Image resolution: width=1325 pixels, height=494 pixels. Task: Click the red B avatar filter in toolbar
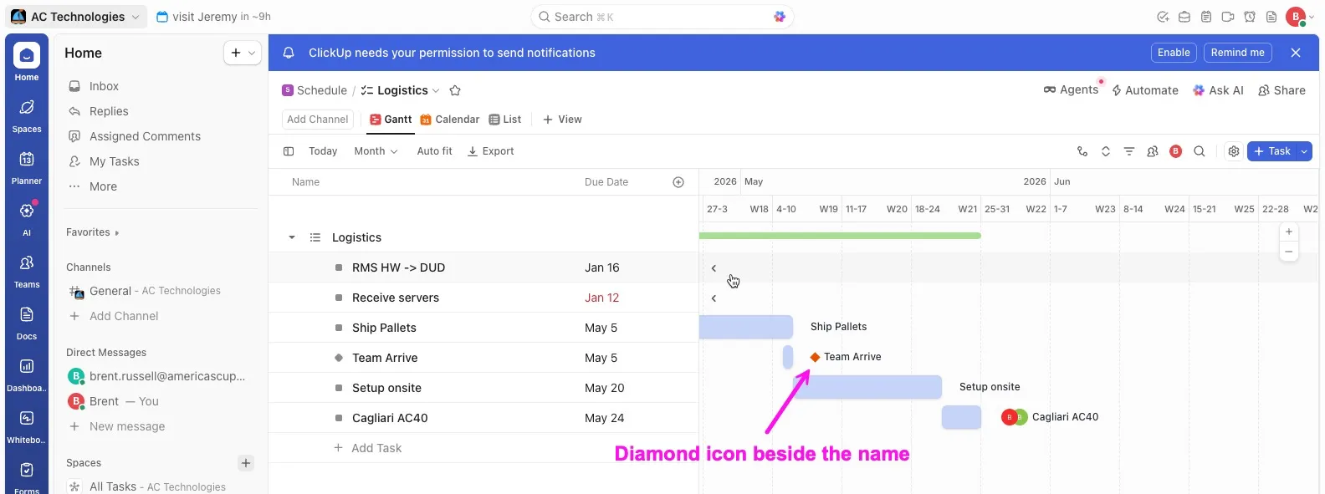[x=1175, y=151]
